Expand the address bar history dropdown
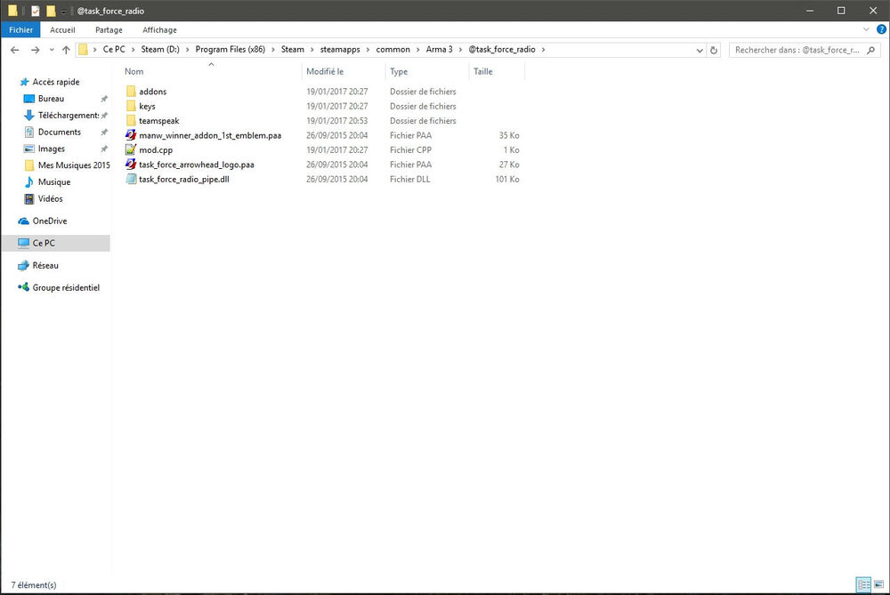Image resolution: width=890 pixels, height=595 pixels. tap(700, 50)
